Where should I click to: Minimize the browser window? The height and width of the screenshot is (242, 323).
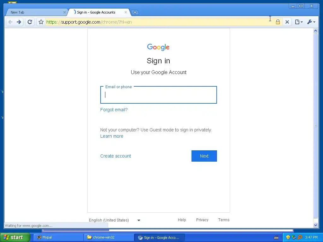tap(293, 6)
